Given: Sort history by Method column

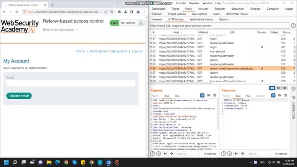Looking at the screenshot, I should 203,32.
